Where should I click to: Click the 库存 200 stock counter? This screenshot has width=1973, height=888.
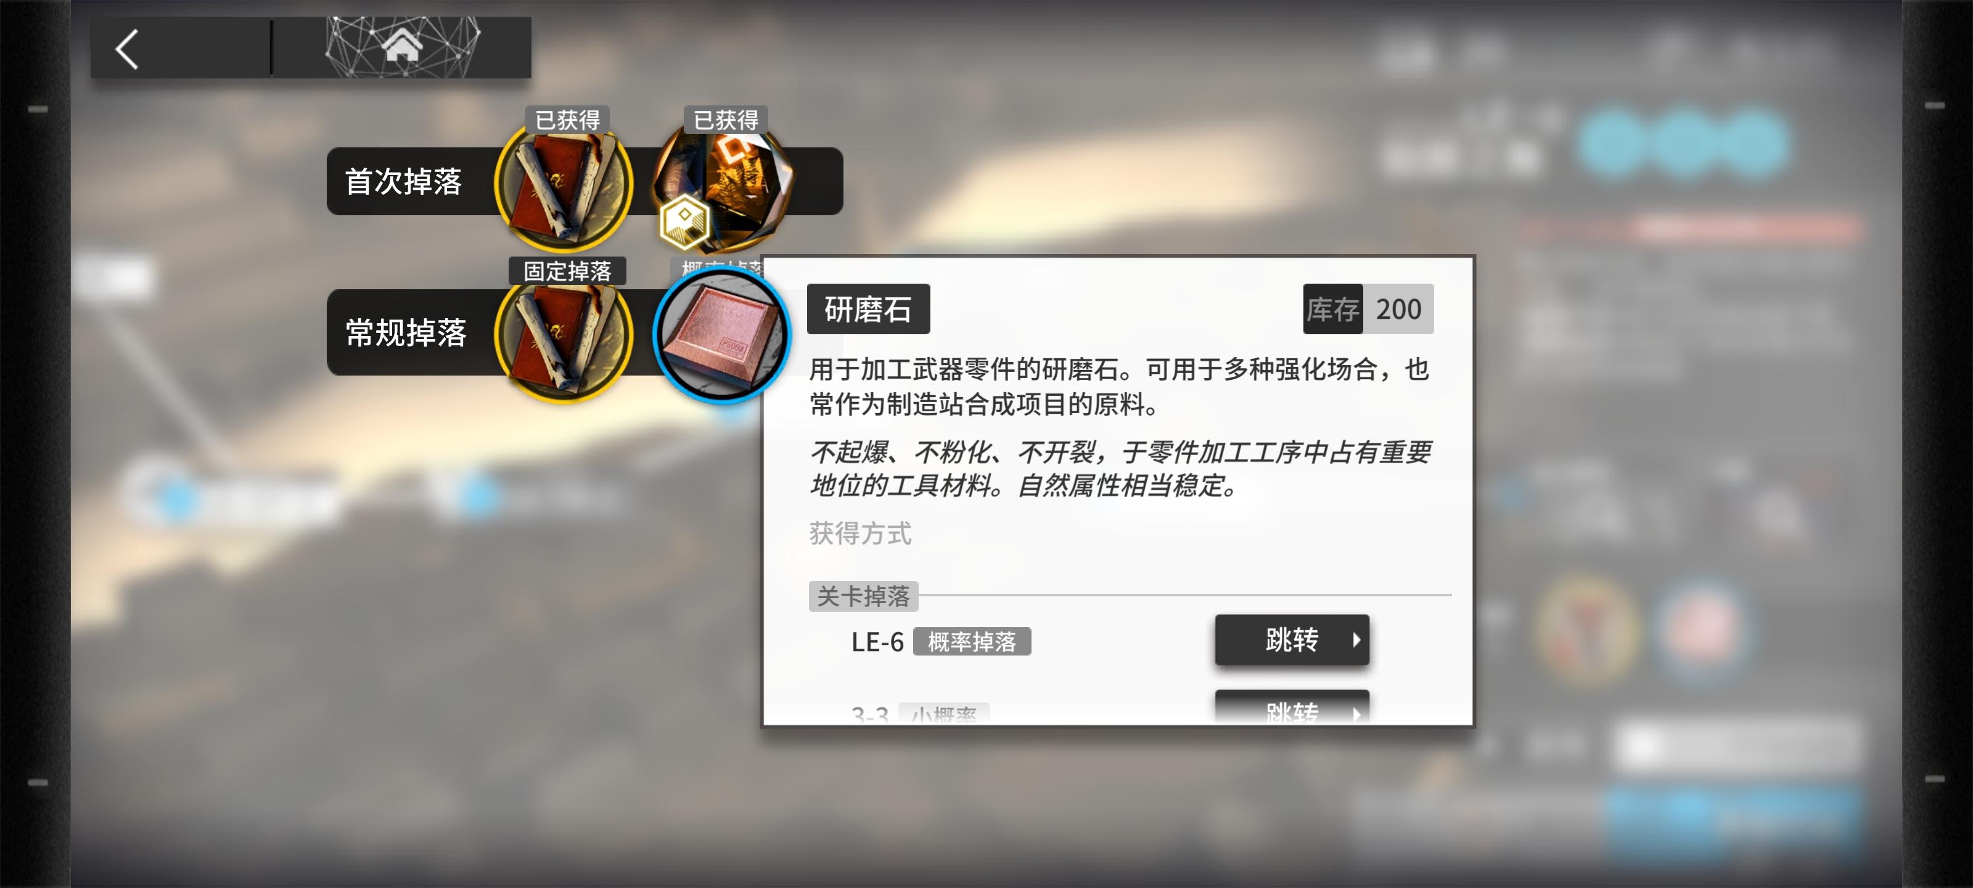point(1368,309)
